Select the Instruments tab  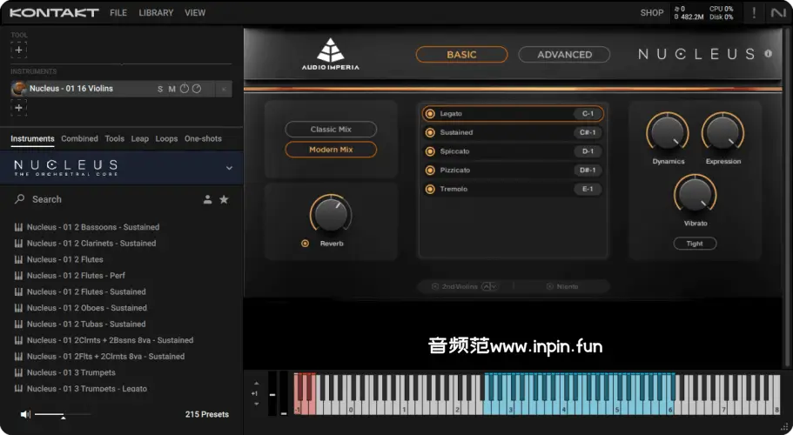[32, 138]
